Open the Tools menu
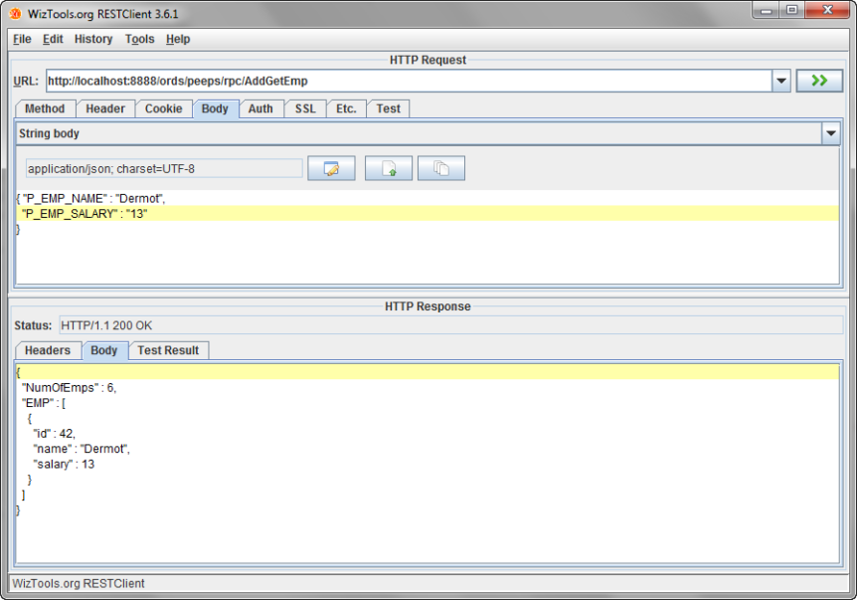 coord(139,39)
